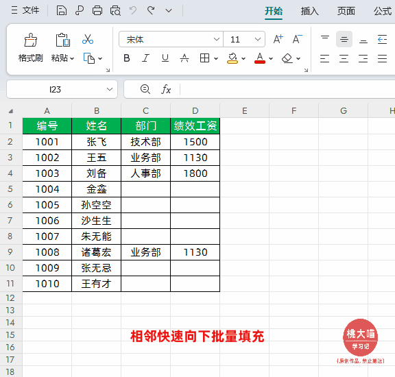Set Align Left horizontal alignment

pos(325,58)
